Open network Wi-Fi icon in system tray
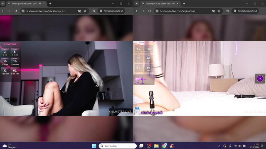Screen dimensions: 266x149 click(x=236, y=146)
